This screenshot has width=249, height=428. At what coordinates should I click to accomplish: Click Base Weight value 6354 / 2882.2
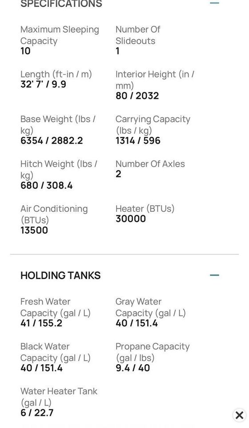click(52, 140)
